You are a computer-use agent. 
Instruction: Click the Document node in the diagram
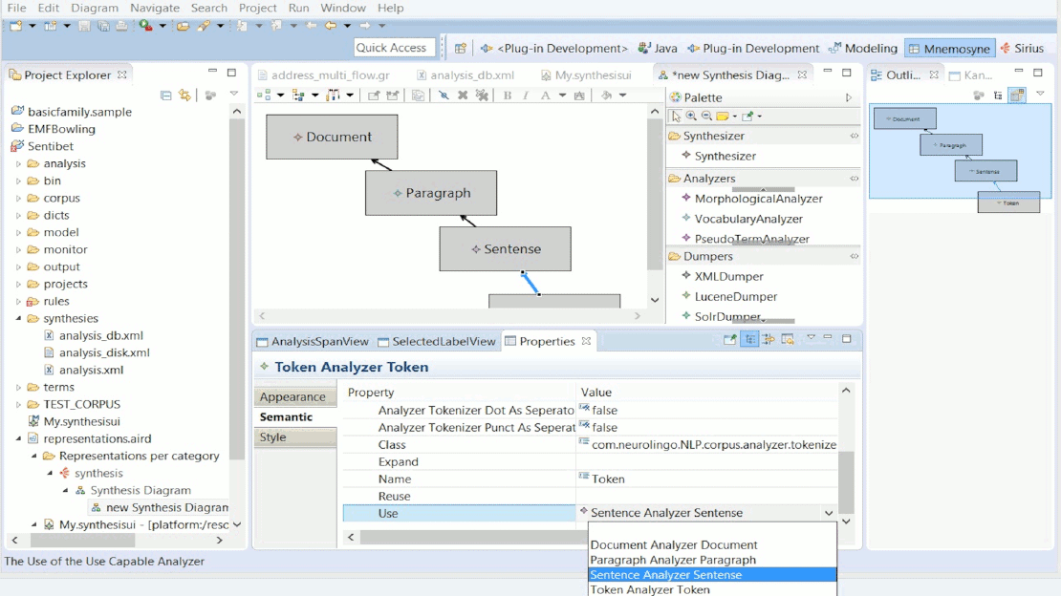pyautogui.click(x=332, y=137)
